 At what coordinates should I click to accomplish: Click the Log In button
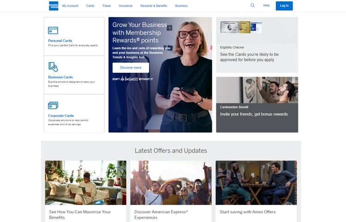pos(284,6)
